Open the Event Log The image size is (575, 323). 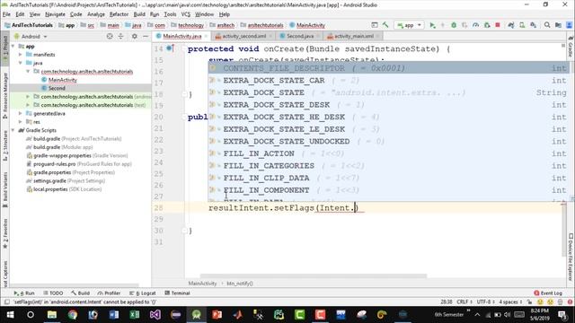coord(548,293)
